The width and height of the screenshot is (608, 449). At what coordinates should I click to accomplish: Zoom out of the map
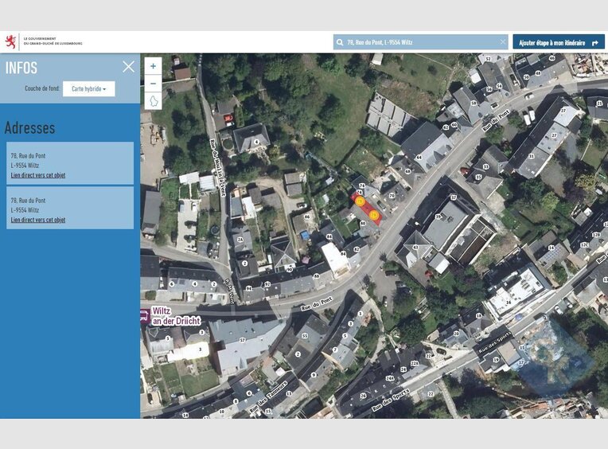coord(154,83)
